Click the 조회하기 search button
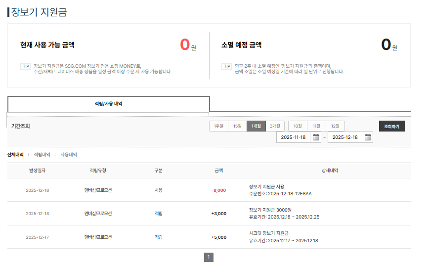 click(x=391, y=126)
